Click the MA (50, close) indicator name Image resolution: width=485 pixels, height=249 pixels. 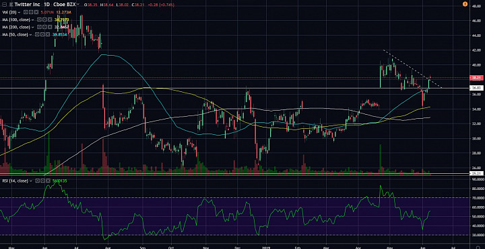coord(15,34)
